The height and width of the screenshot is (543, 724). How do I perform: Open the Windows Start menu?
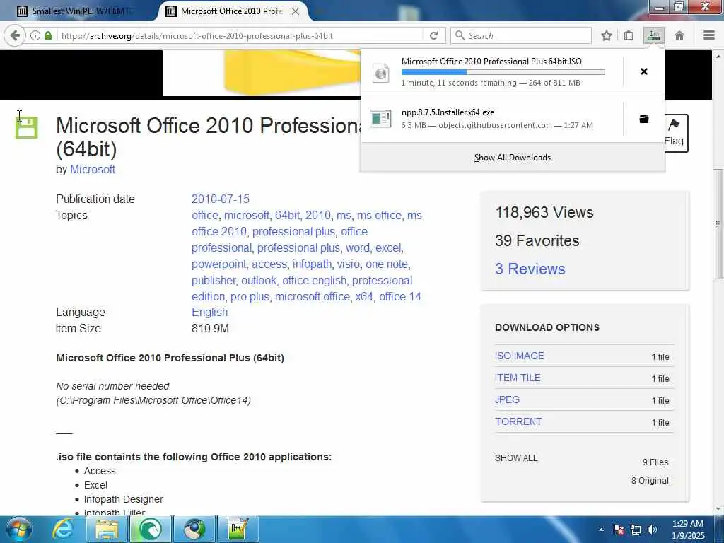click(x=19, y=529)
